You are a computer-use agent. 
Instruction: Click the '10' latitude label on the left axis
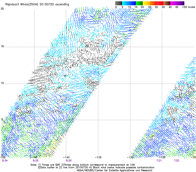(2, 83)
